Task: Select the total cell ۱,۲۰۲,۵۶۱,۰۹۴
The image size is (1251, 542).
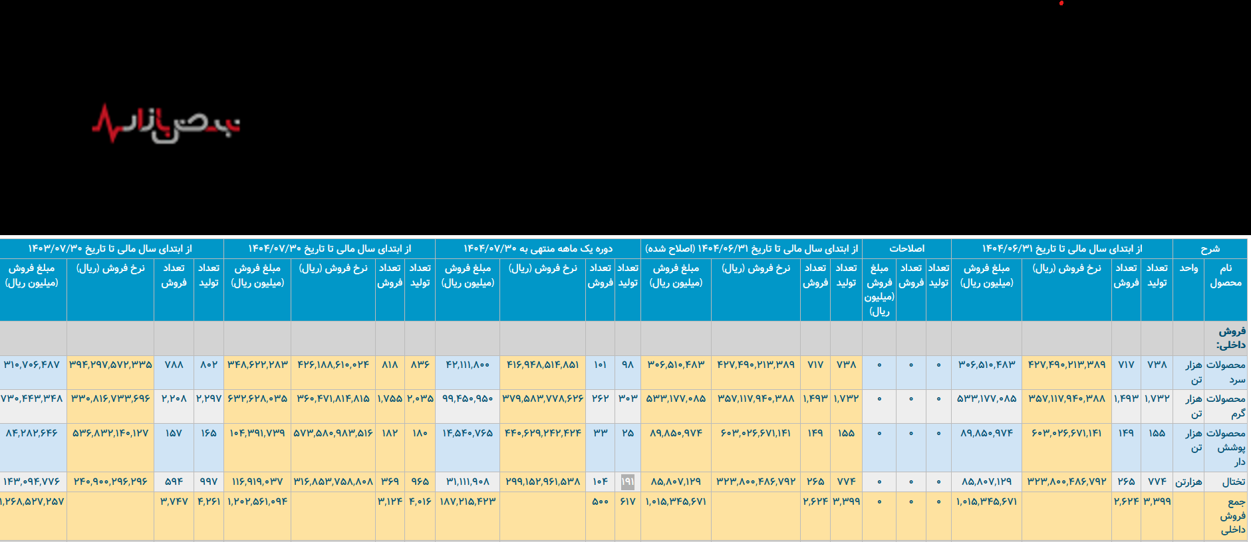Action: [257, 501]
